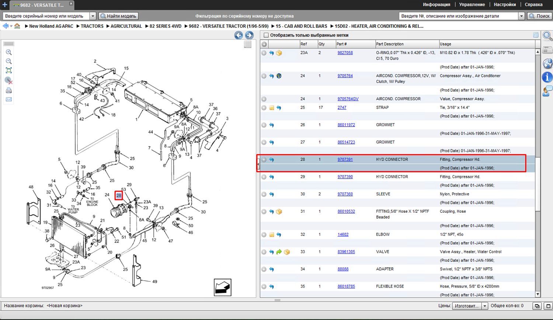
Task: Click the blue arrow icon for part 88088
Action: click(272, 269)
